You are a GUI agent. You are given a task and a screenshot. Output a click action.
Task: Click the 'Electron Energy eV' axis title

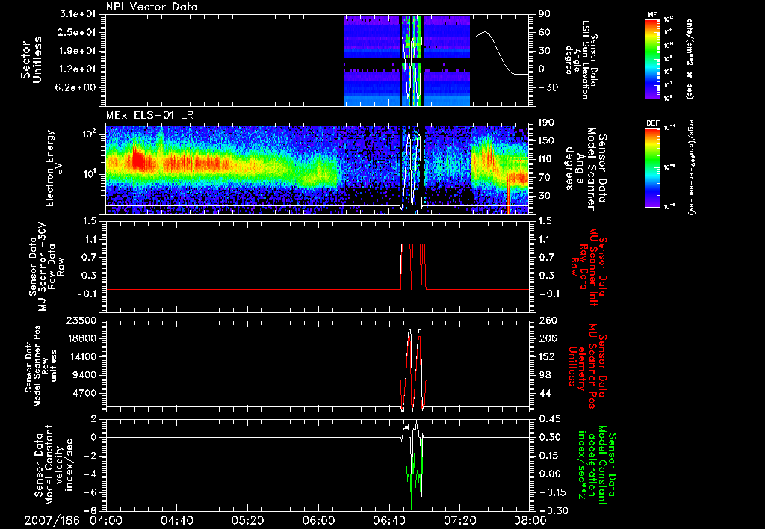pyautogui.click(x=55, y=168)
